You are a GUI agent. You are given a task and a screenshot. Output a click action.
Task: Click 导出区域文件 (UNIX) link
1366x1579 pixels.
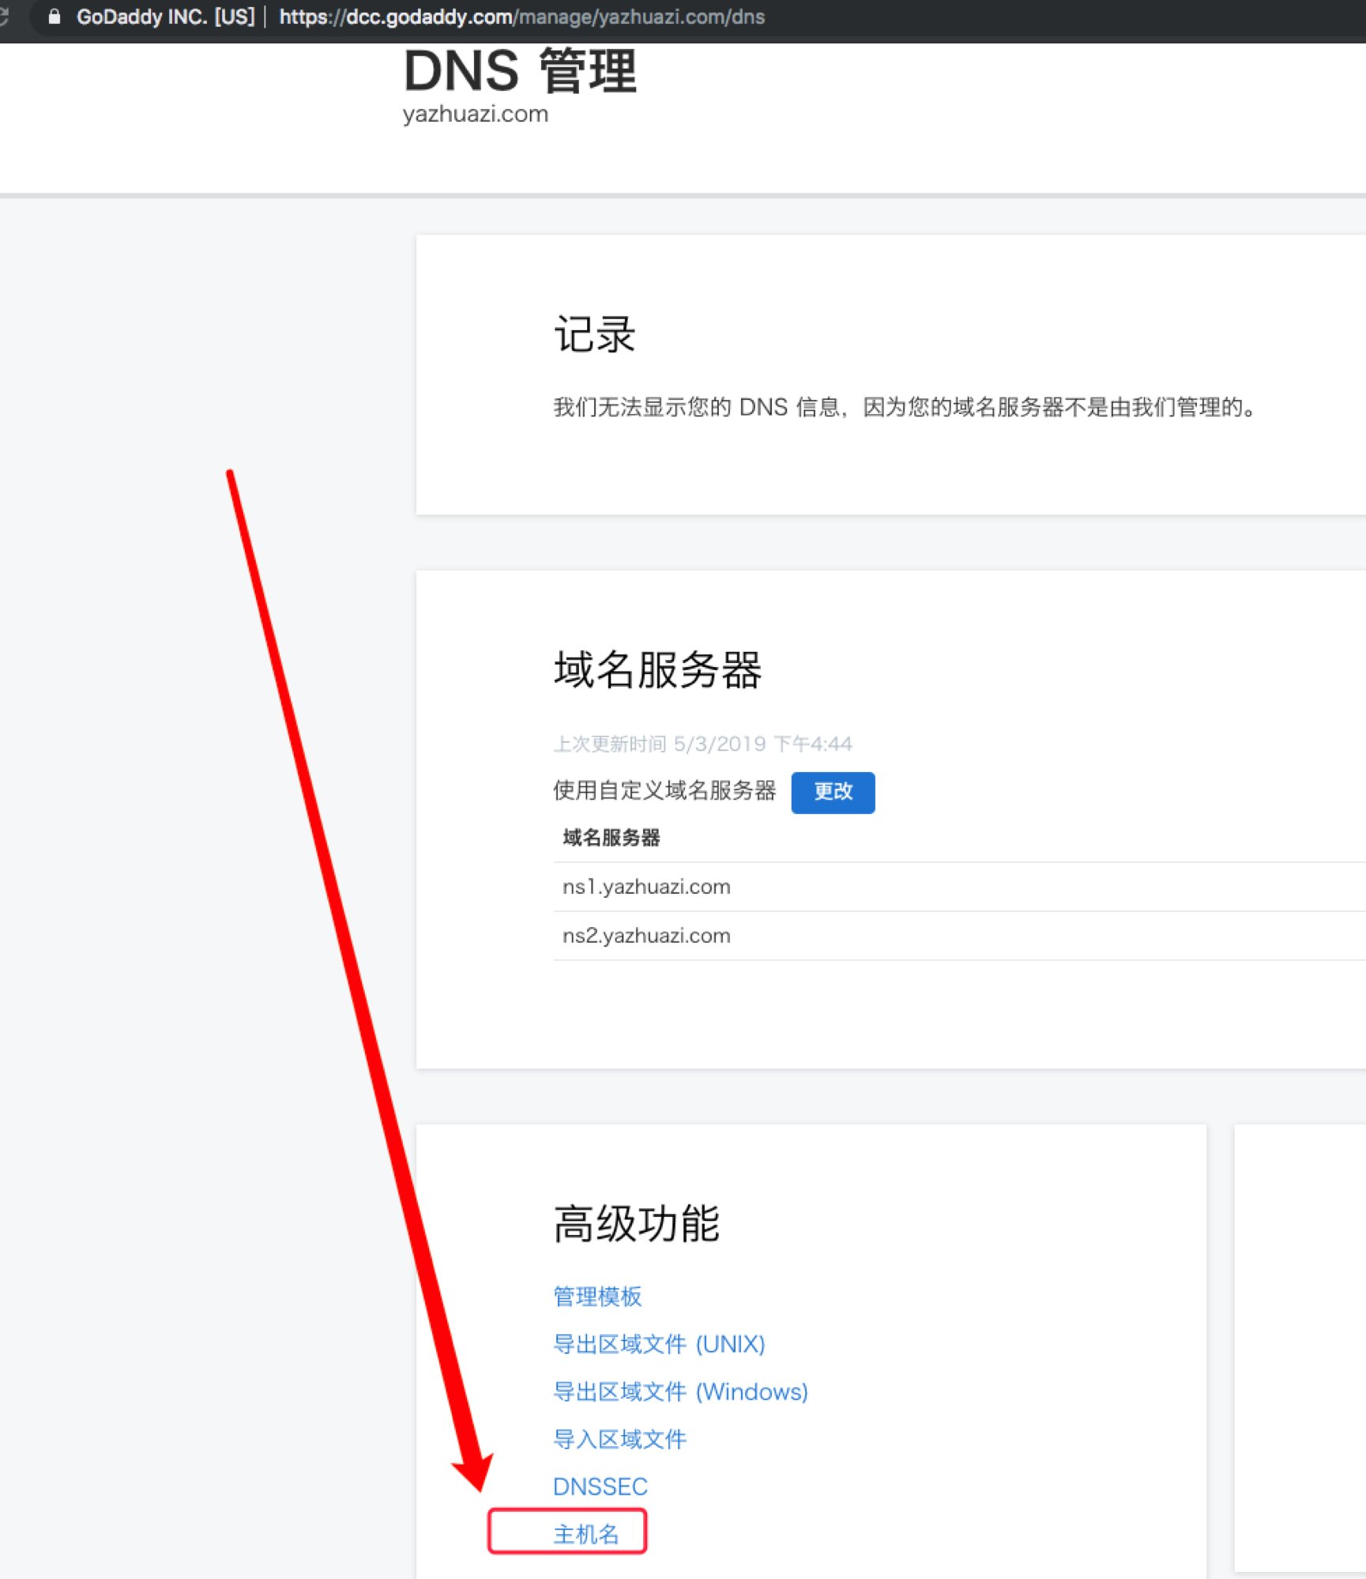pos(659,1343)
